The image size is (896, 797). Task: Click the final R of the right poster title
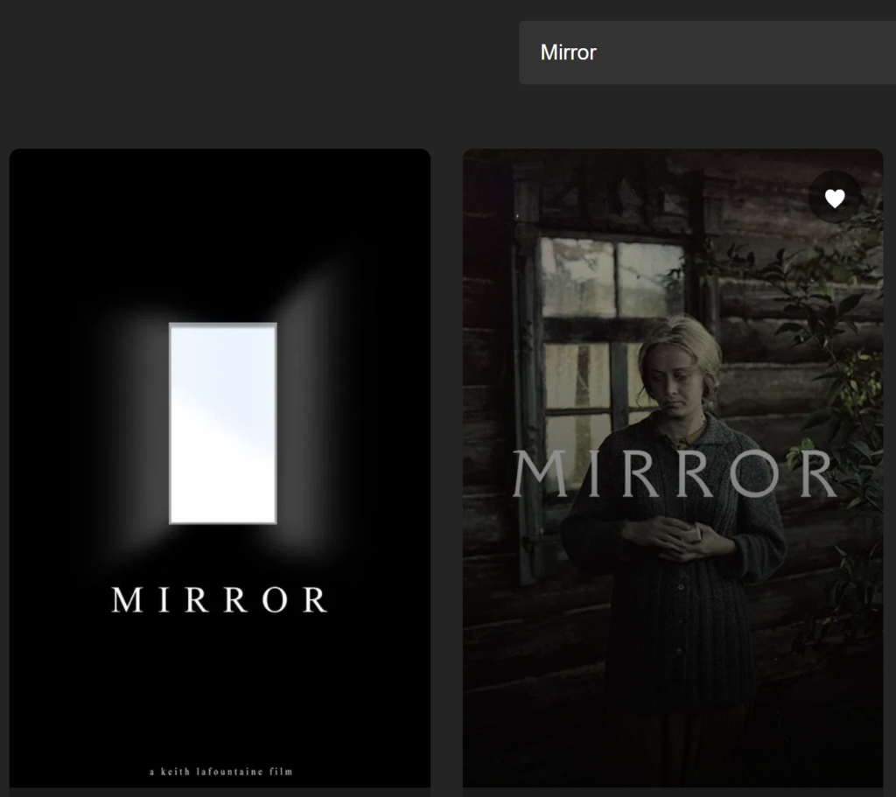coord(817,474)
